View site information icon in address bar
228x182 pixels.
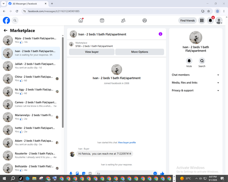25,11
